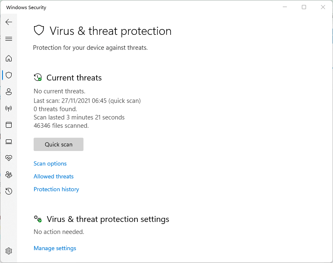This screenshot has height=263, width=333.
Task: Open Protection history using the clock icon
Action: 9,191
